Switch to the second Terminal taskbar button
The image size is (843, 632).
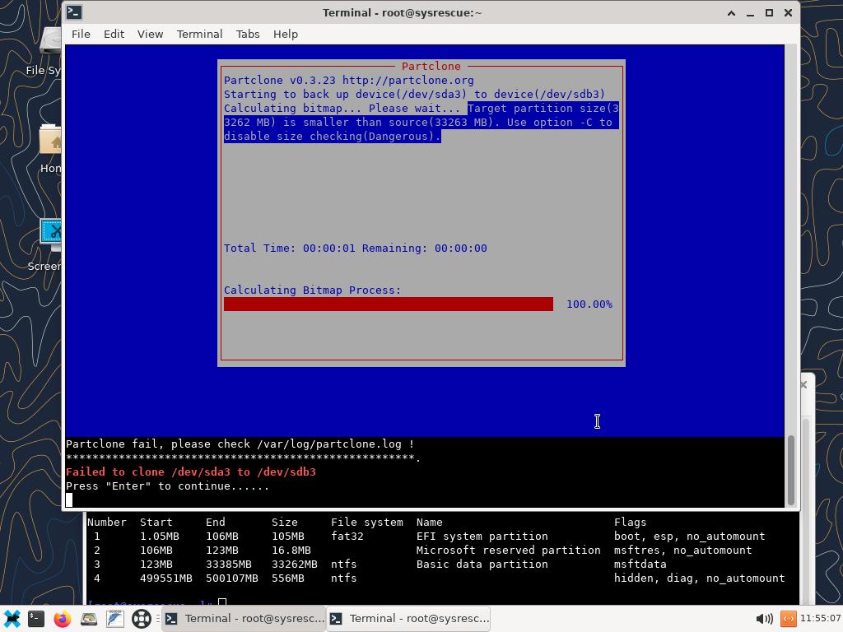point(409,619)
